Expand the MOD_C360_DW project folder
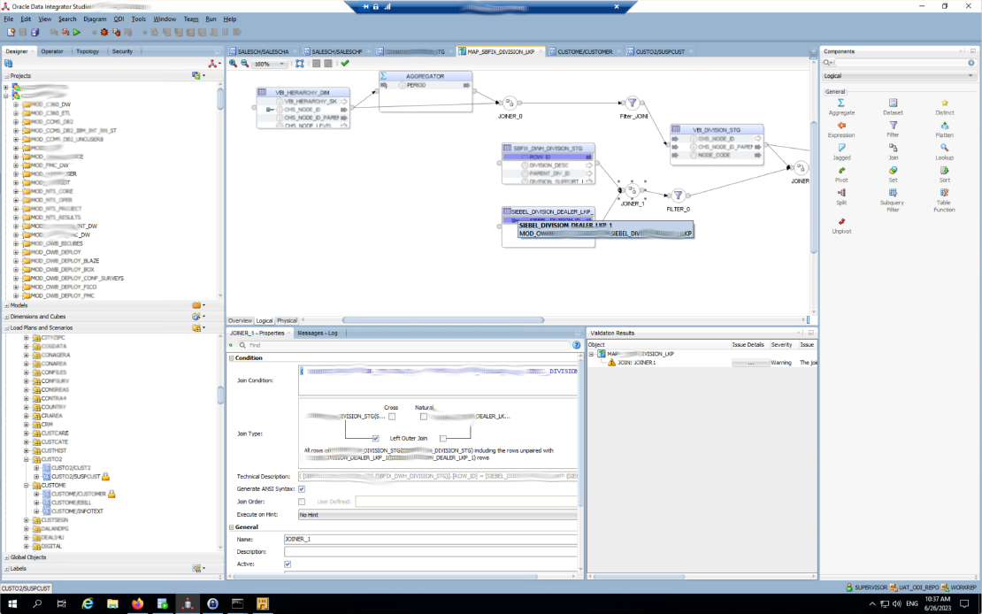 click(16, 104)
